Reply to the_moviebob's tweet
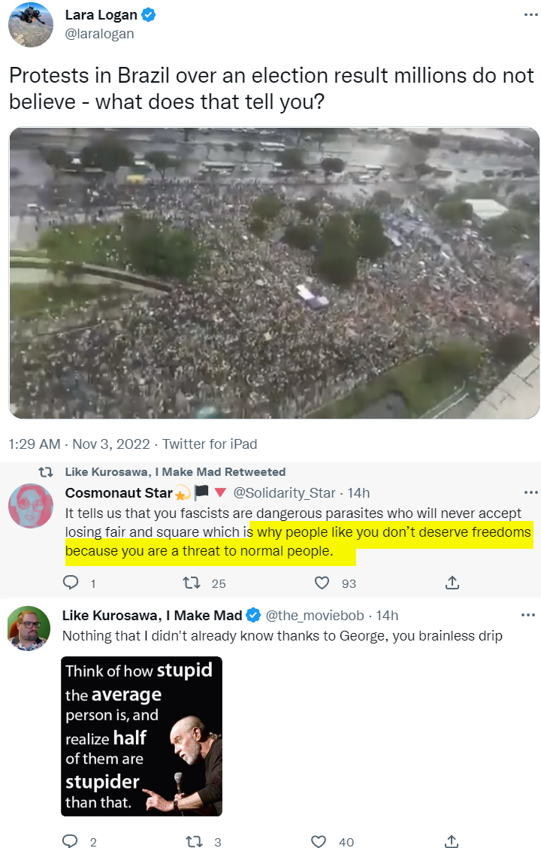 pyautogui.click(x=70, y=841)
